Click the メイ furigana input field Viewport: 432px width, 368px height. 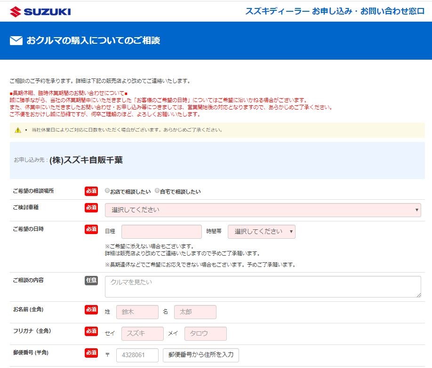pyautogui.click(x=206, y=334)
